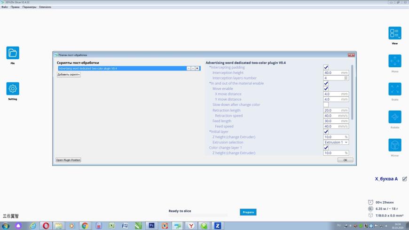Open Excel from the taskbar
409x230 pixels.
coord(112,226)
